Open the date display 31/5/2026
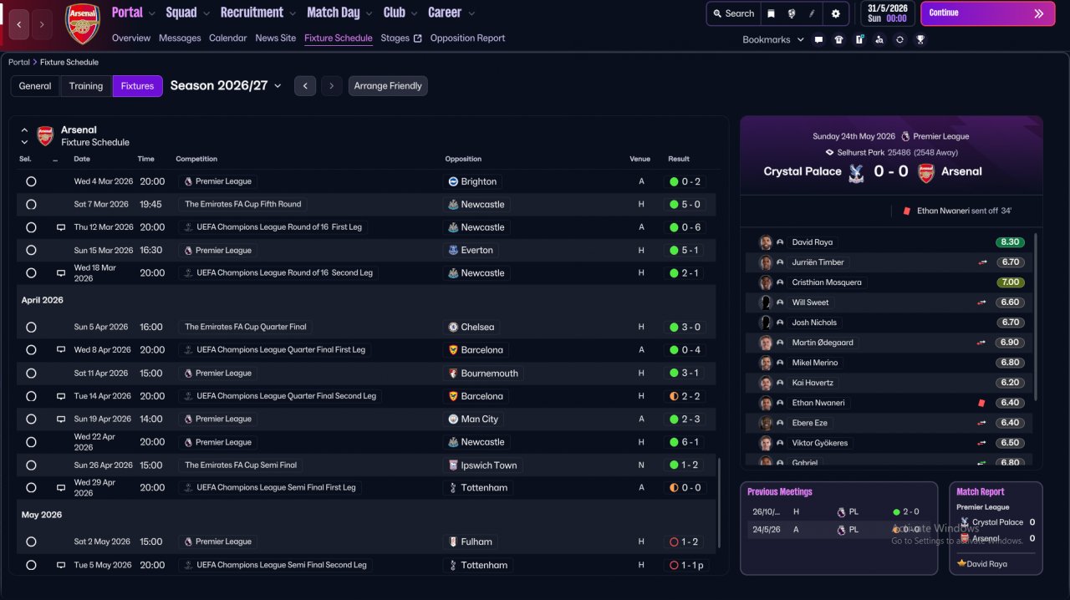1070x600 pixels. [887, 13]
